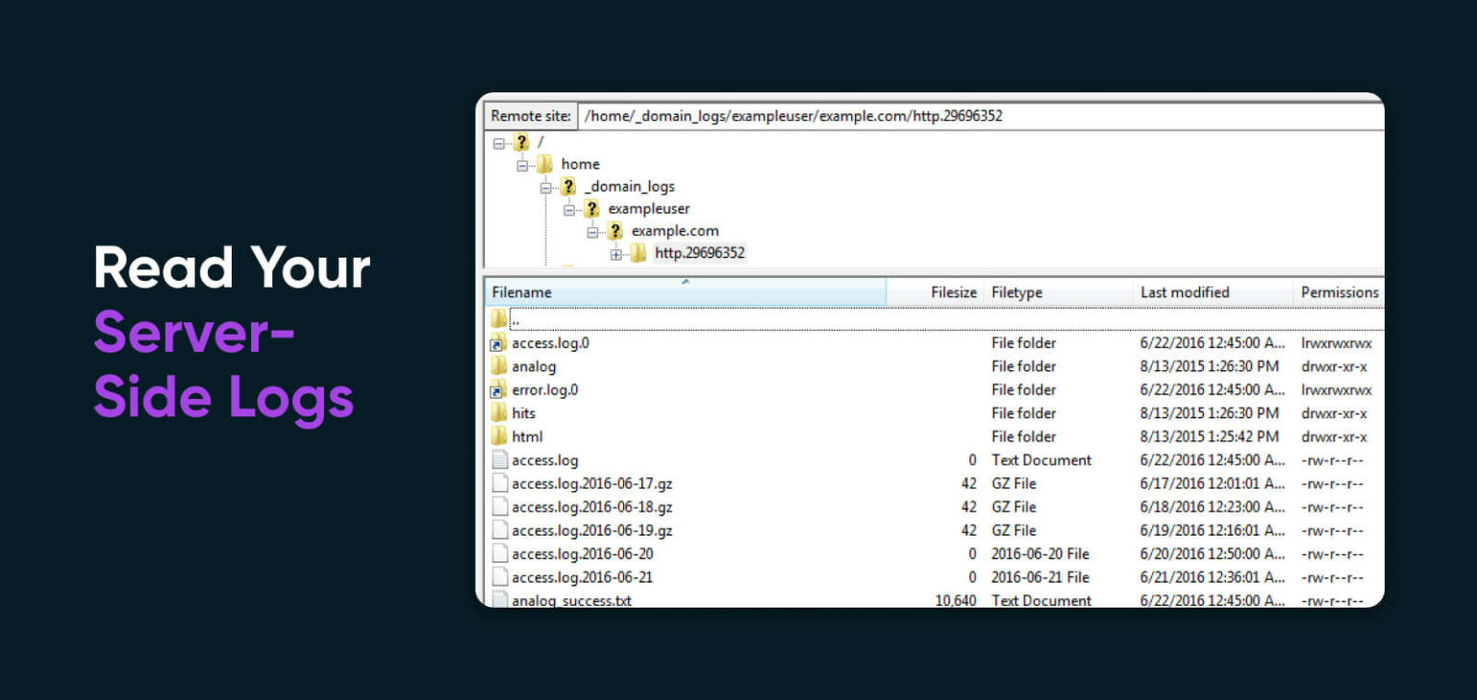Click the error.log.0 shortcut folder icon
Viewport: 1477px width, 700px height.
497,389
